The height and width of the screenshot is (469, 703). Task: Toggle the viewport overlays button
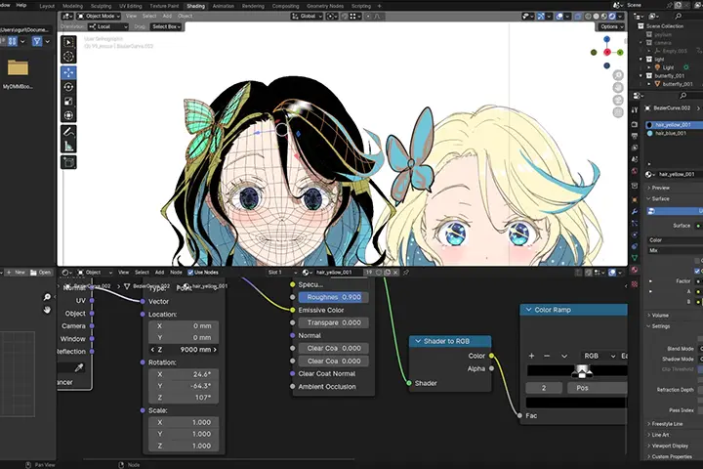559,17
